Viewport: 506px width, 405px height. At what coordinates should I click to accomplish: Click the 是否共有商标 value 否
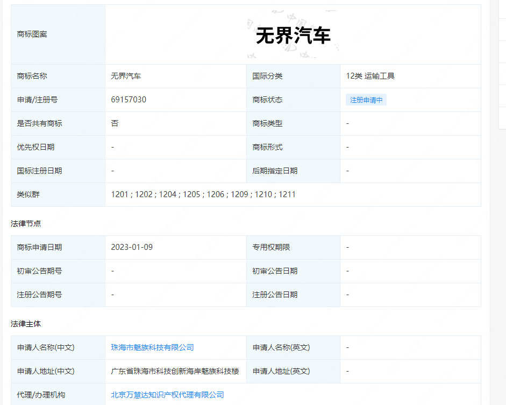[114, 123]
